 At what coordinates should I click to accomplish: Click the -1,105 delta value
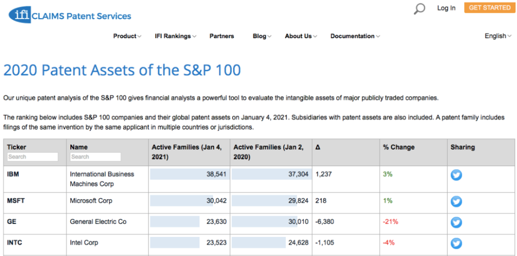point(325,243)
